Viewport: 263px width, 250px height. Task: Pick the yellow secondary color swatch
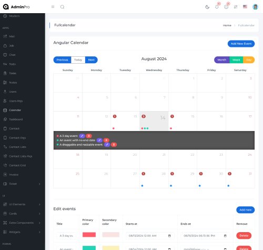pos(111,248)
